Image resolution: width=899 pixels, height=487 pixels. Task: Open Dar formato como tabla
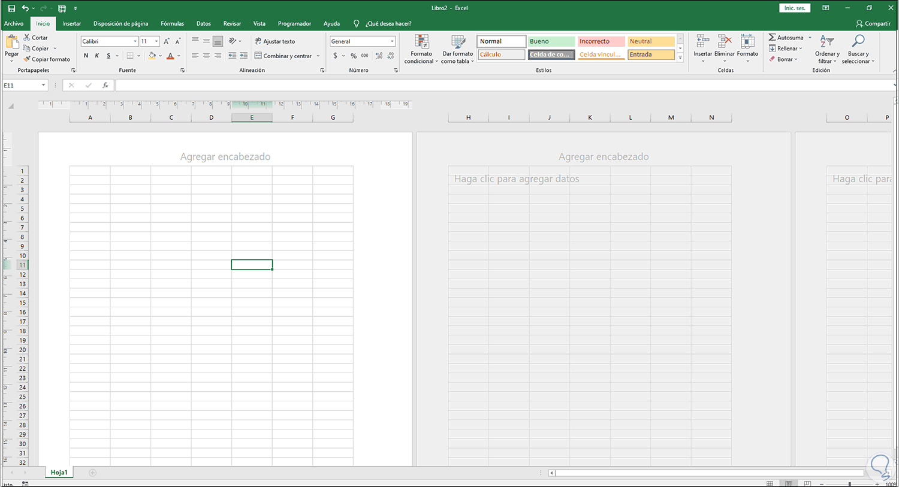click(x=458, y=49)
